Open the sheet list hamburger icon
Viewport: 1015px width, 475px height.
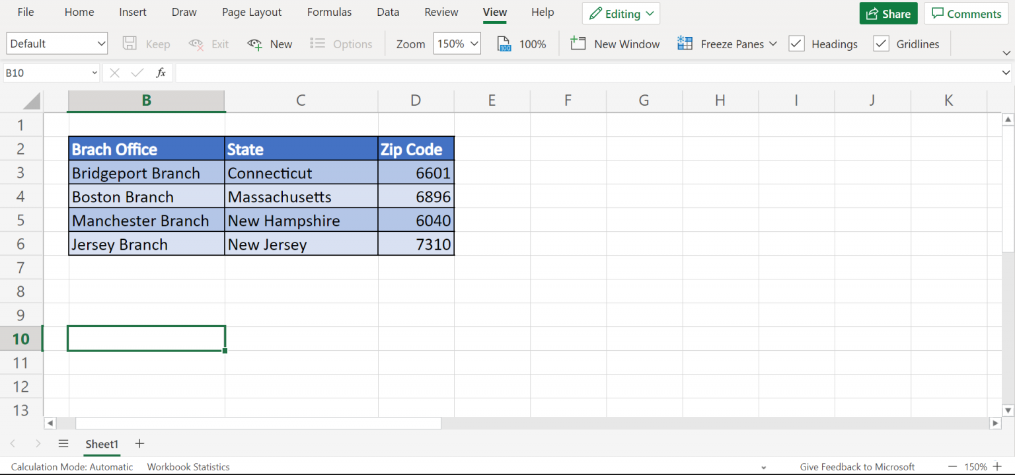(63, 444)
